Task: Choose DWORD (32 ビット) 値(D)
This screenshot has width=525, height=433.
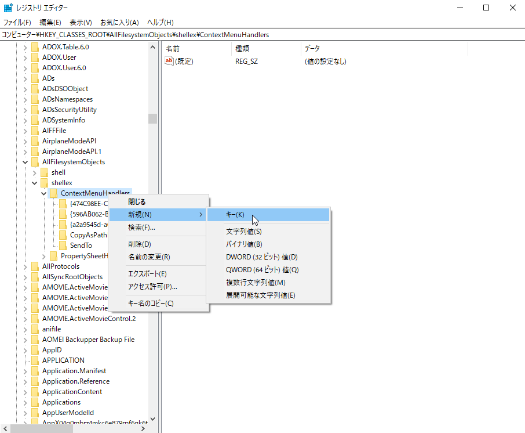Action: pyautogui.click(x=268, y=257)
